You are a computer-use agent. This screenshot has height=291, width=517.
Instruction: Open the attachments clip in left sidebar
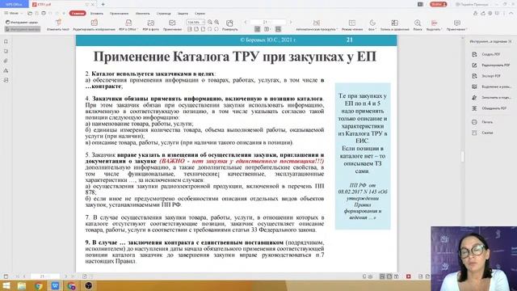click(6, 61)
